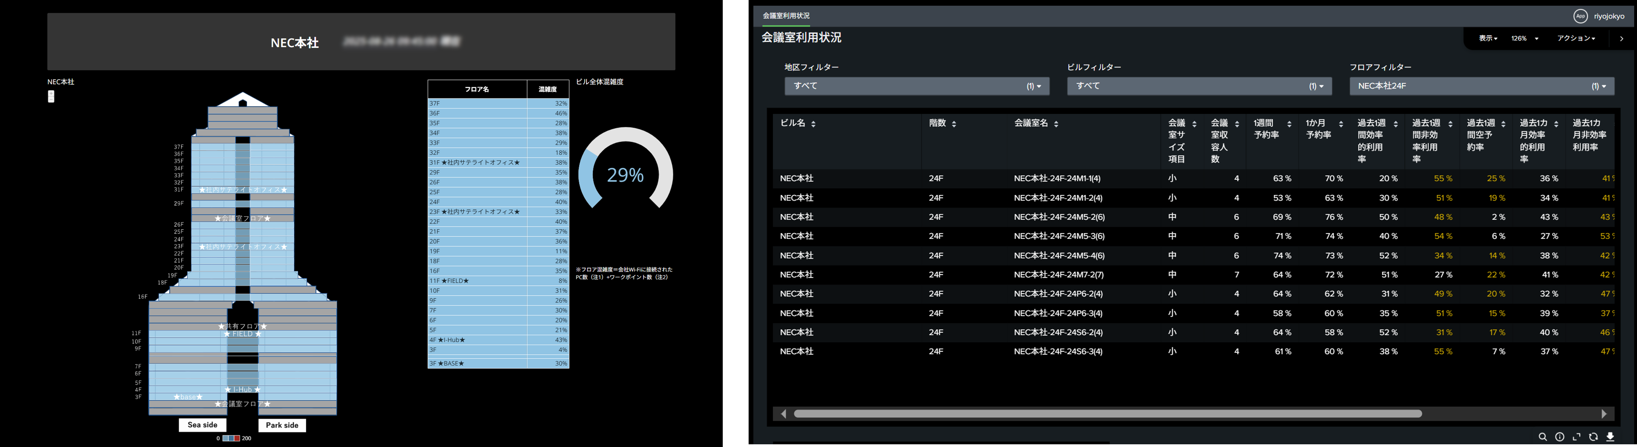
Task: Click room NEC本社-24F-24M5-3(6) cell
Action: click(x=1059, y=236)
